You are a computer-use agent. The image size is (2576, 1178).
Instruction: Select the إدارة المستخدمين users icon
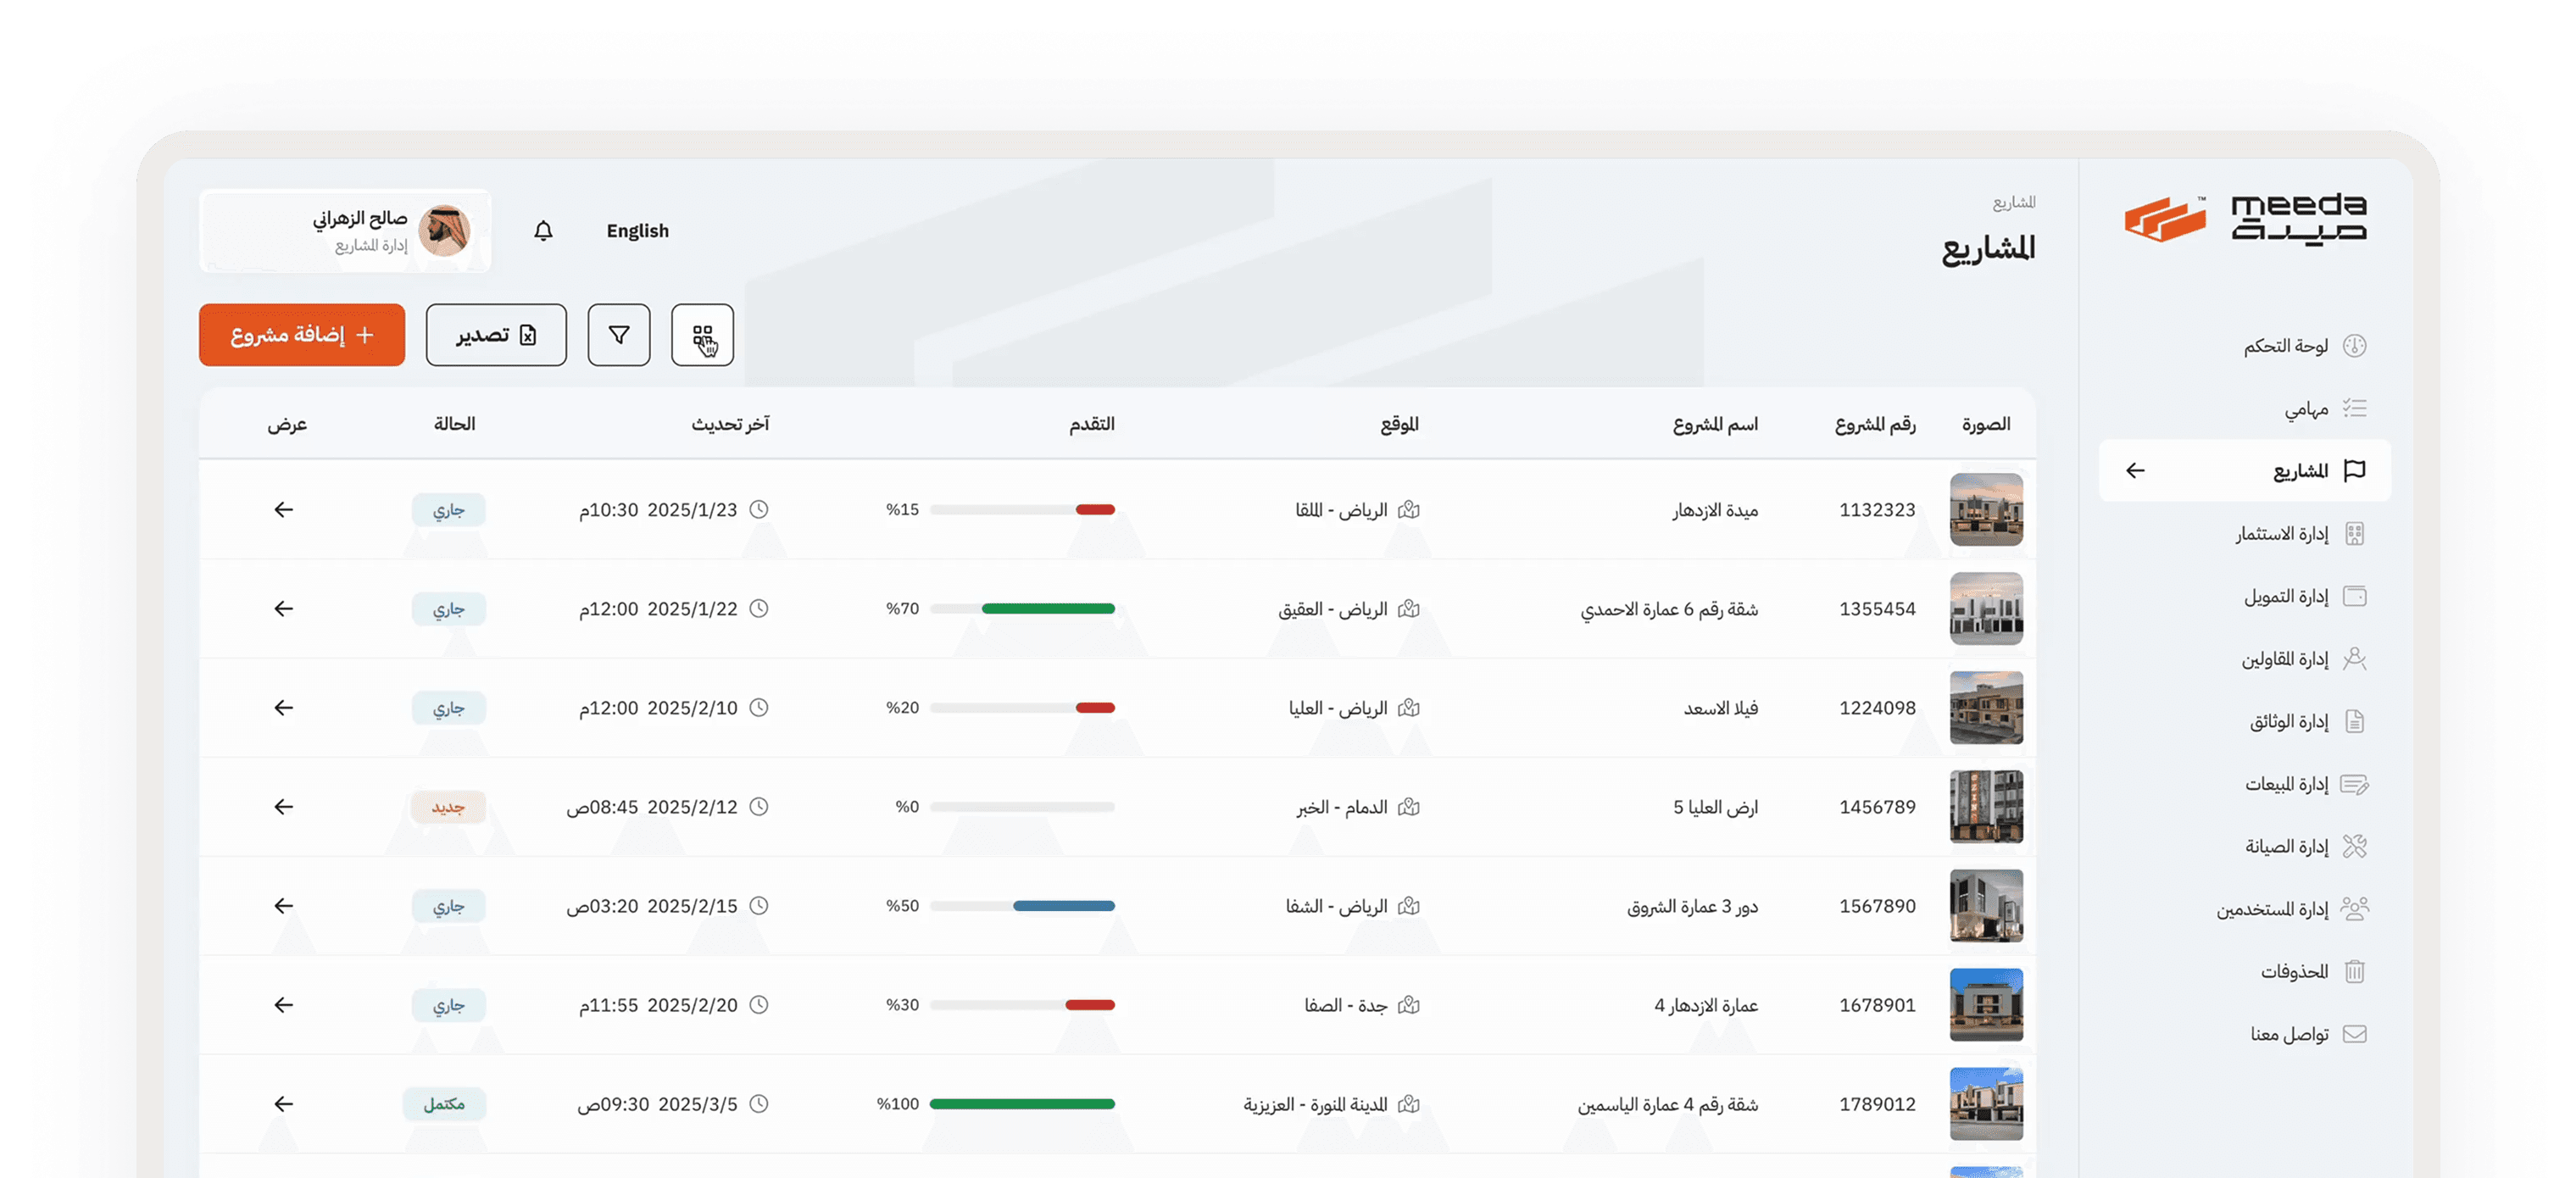pos(2356,908)
